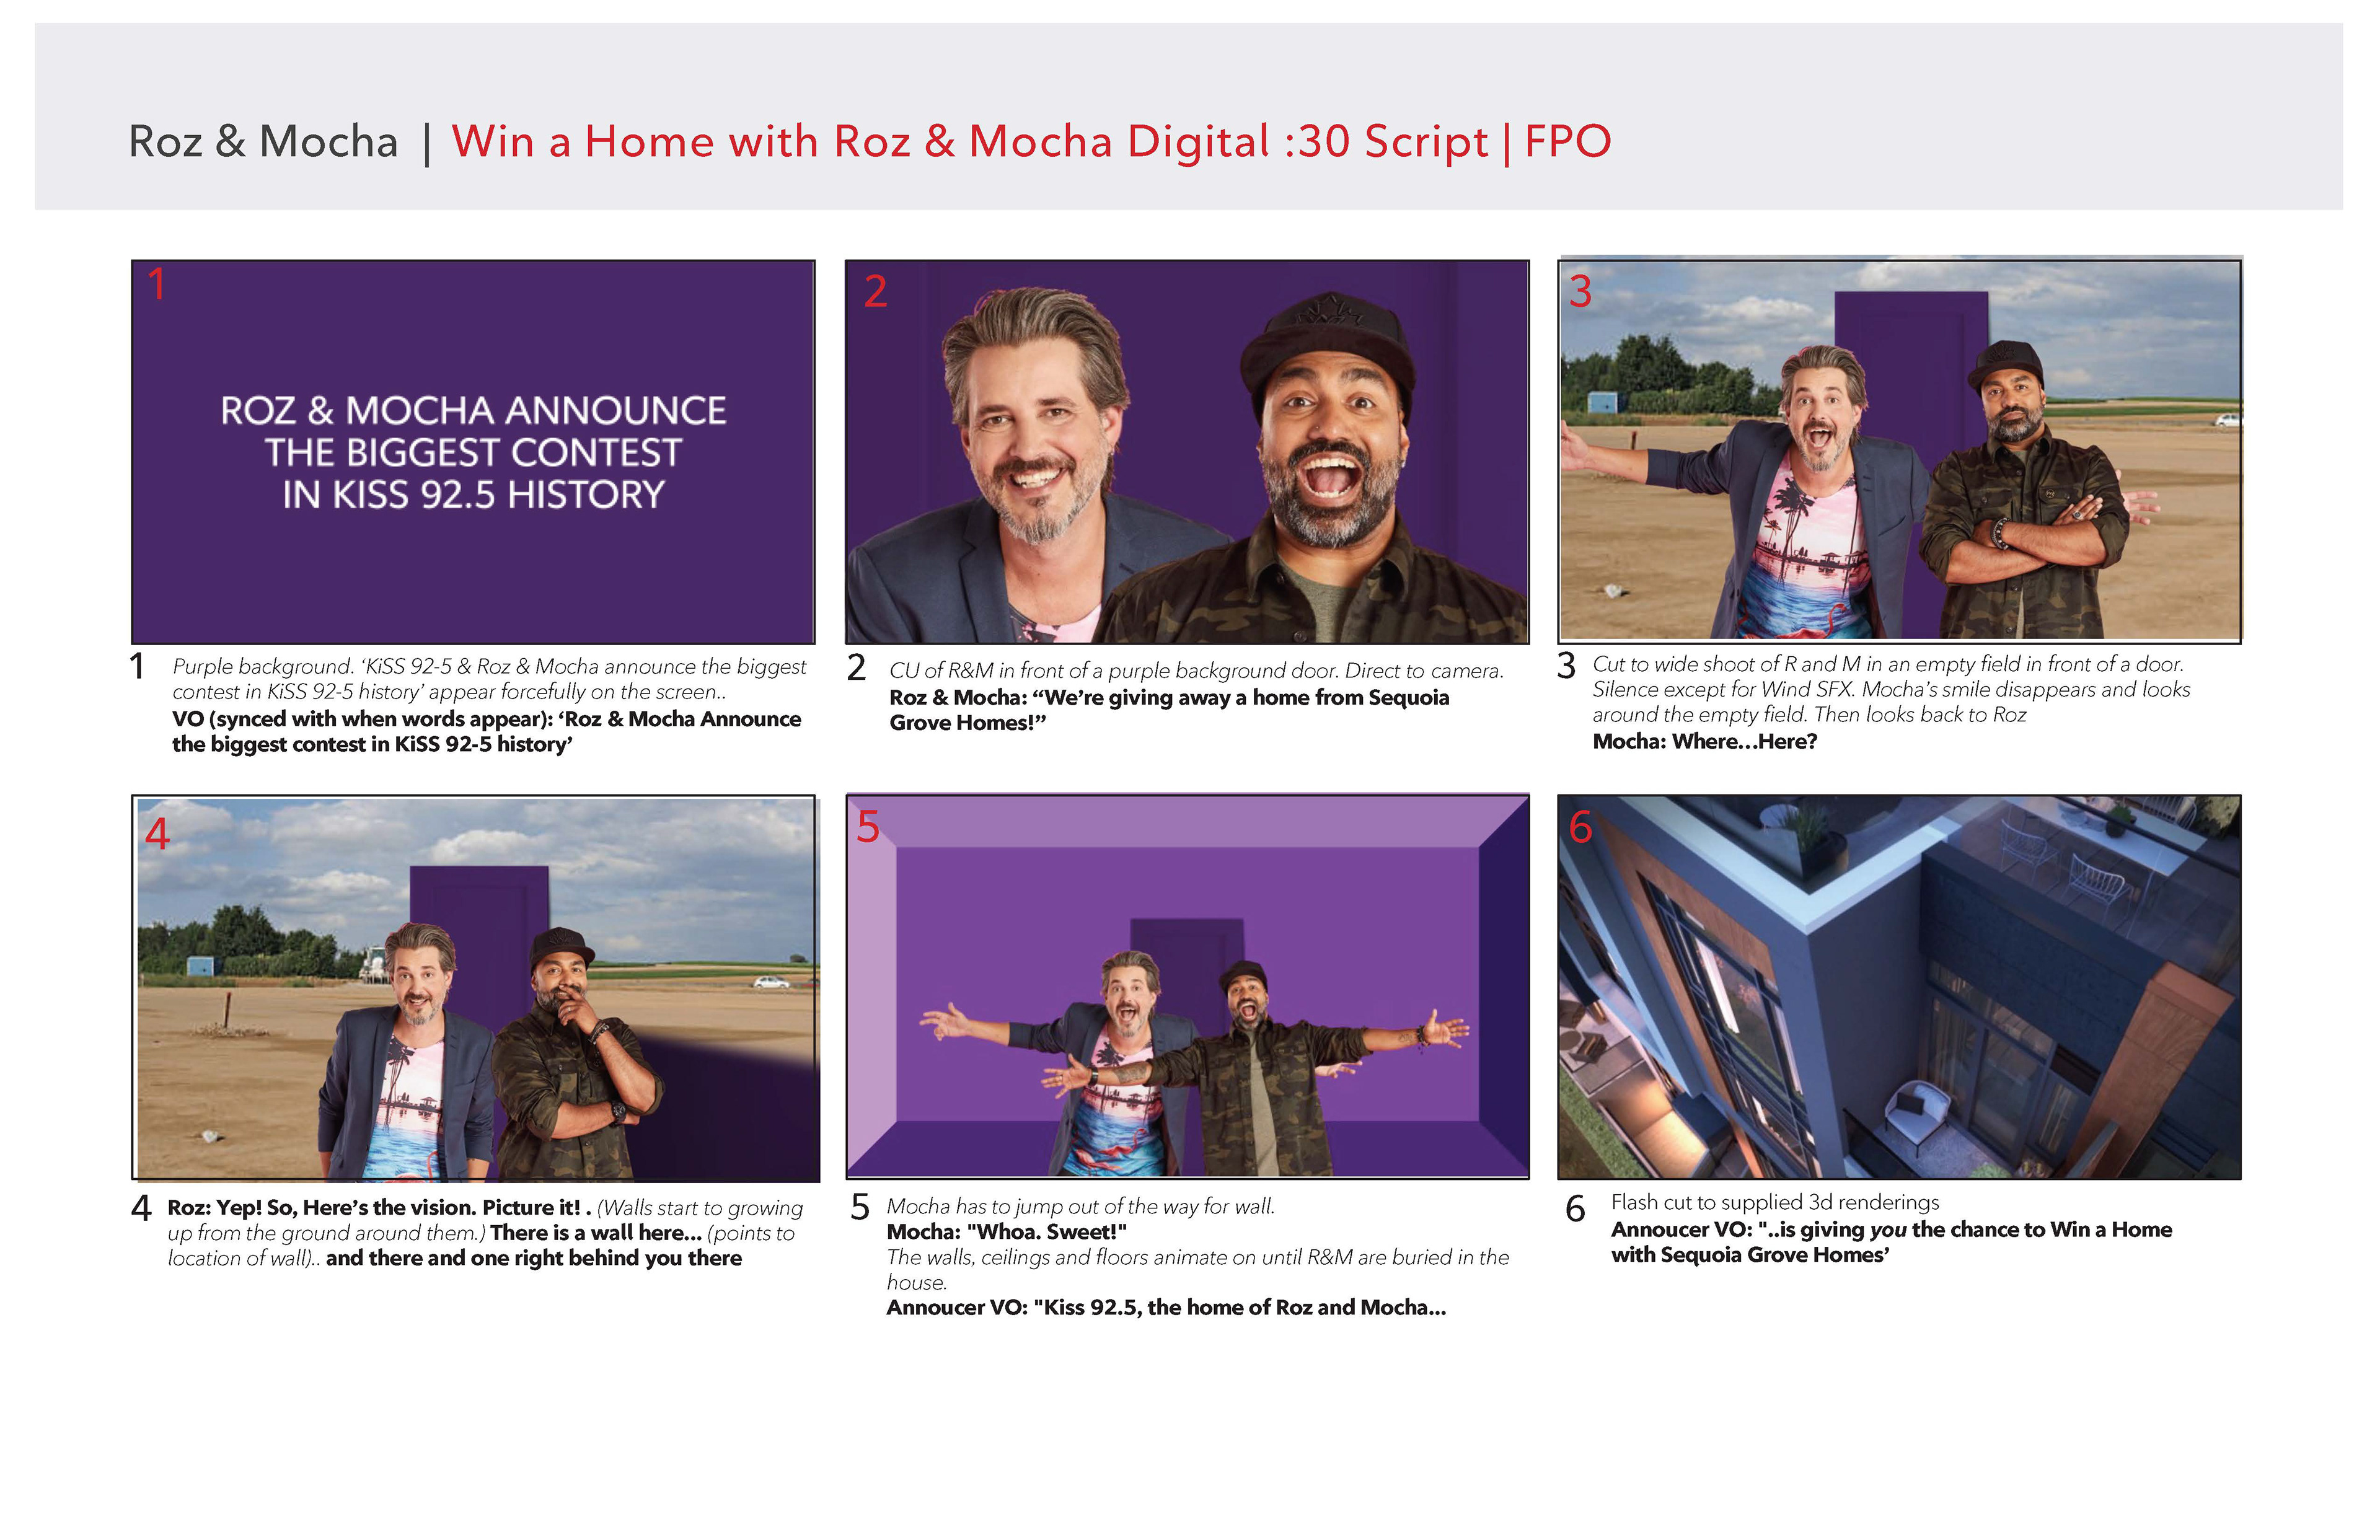The height and width of the screenshot is (1540, 2380).
Task: Click black caption number 5 below frame 5
Action: (x=860, y=1208)
